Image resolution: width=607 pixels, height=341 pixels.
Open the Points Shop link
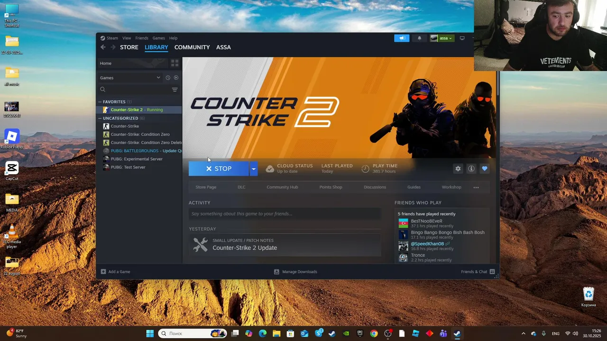coord(331,187)
